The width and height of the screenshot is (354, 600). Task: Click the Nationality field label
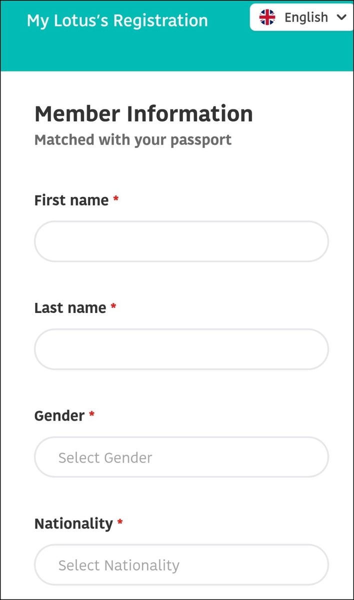[x=73, y=523]
